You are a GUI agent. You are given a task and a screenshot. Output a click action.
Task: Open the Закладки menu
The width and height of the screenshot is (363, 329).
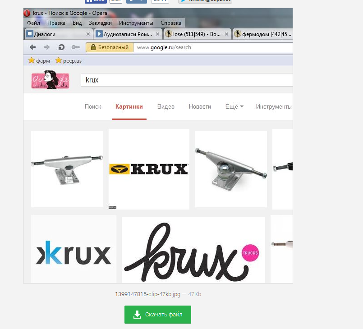(100, 23)
